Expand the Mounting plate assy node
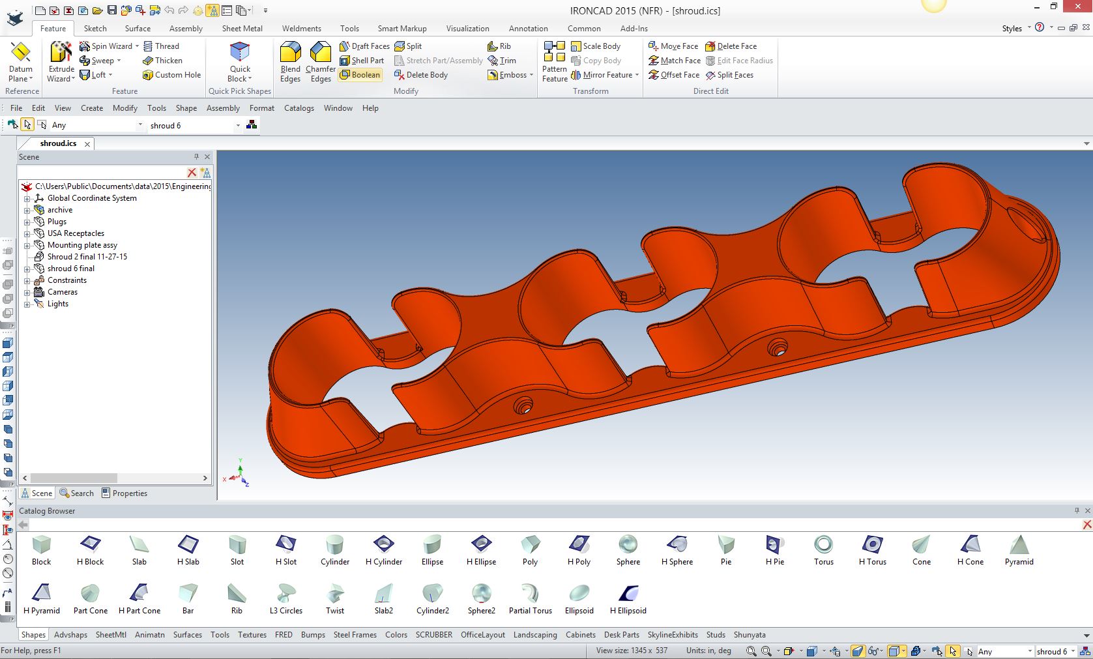1093x659 pixels. (27, 246)
